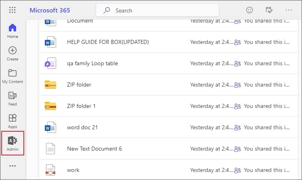Open Apps in the left sidebar
This screenshot has width=302, height=180.
click(13, 121)
